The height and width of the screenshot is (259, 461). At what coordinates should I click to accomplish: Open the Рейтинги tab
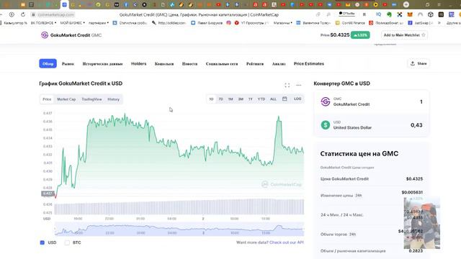255,64
